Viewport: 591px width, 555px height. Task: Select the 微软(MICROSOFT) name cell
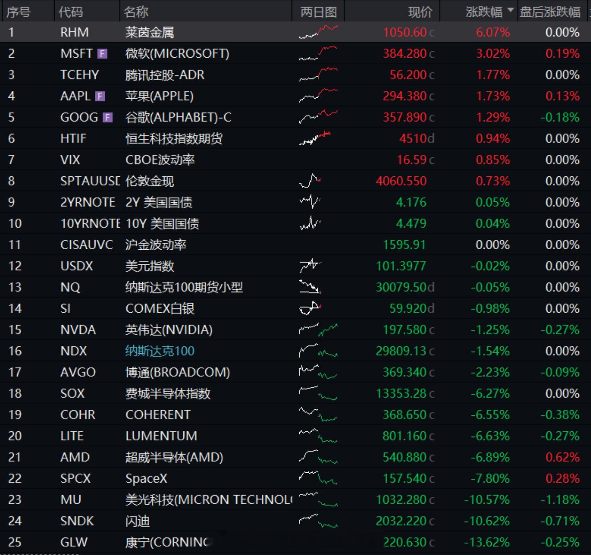[177, 54]
